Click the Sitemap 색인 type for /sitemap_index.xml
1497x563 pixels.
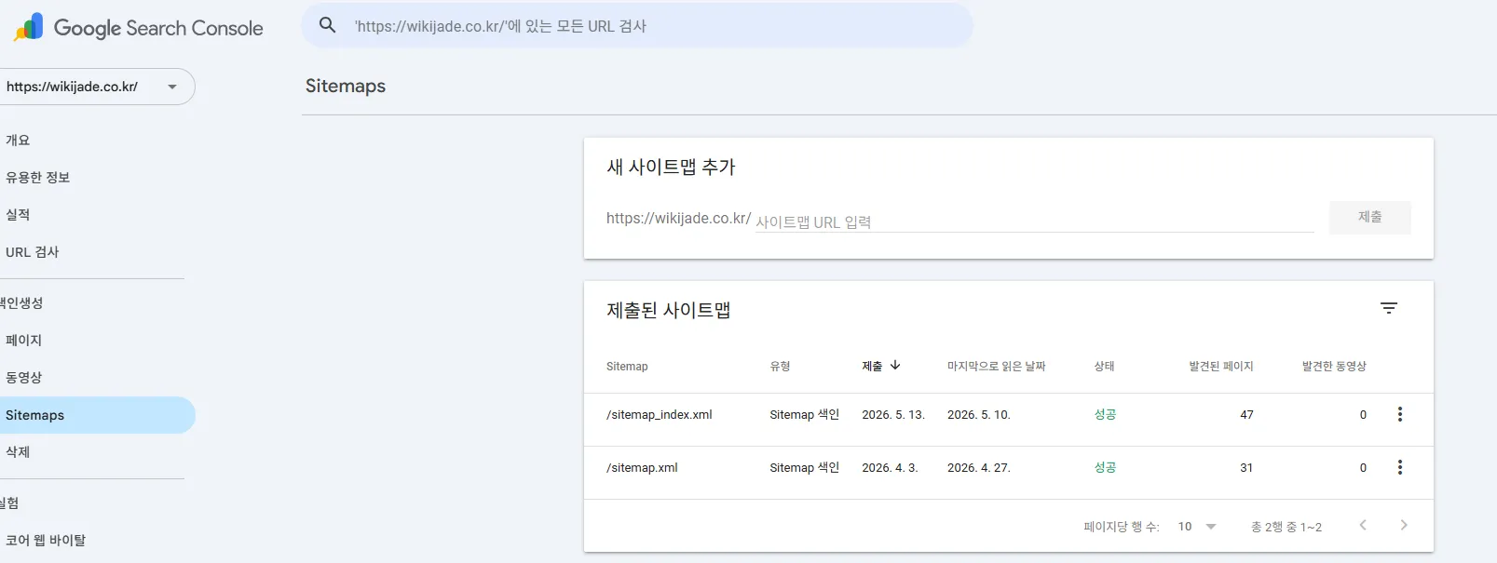click(804, 415)
